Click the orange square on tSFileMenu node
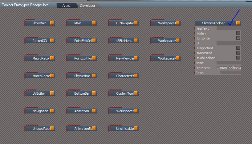Image resolution: width=252 pixels, height=144 pixels. 136,40
